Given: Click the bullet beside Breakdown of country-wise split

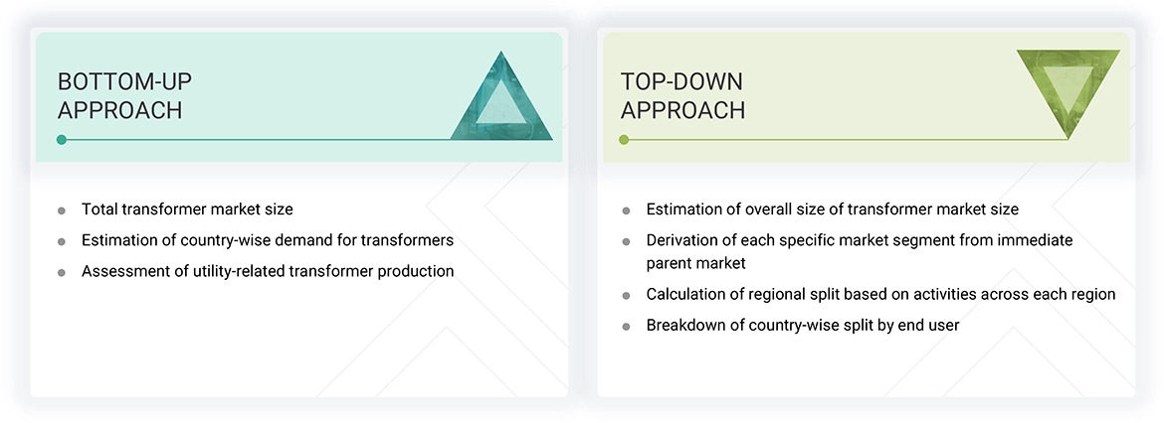Looking at the screenshot, I should pyautogui.click(x=626, y=327).
